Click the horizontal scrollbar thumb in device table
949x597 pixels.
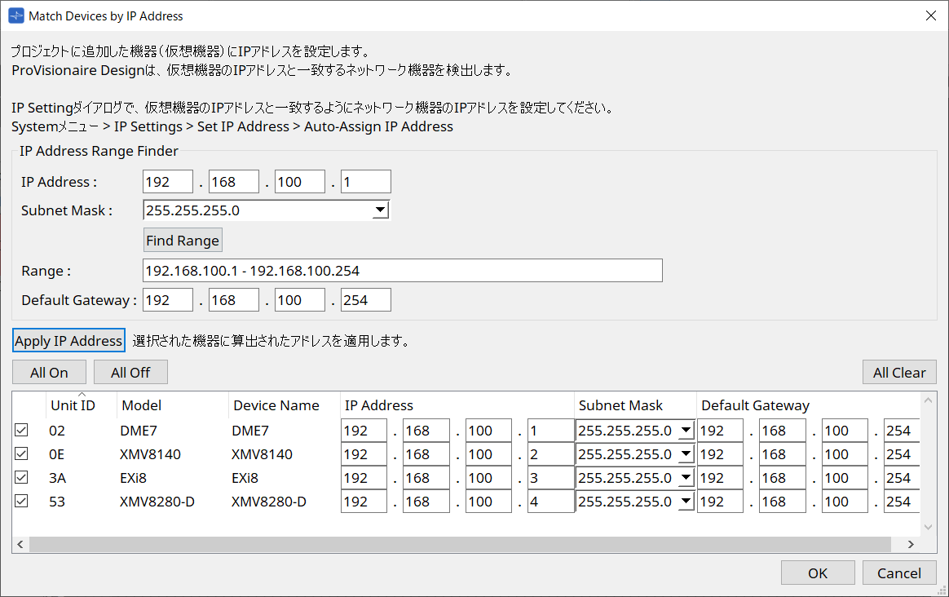(x=460, y=544)
